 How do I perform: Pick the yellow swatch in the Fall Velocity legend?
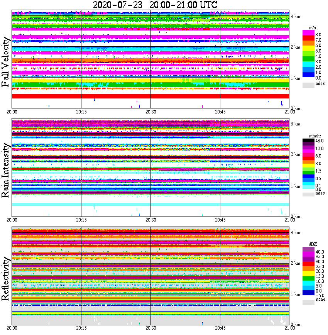(308, 49)
